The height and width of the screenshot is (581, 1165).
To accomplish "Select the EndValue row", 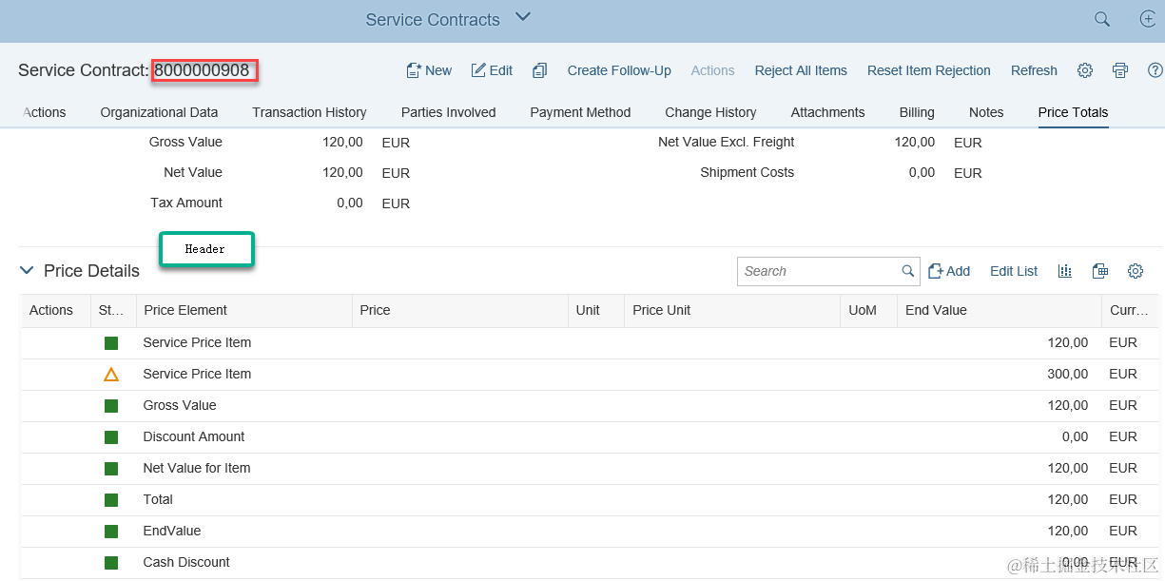I will pos(590,532).
